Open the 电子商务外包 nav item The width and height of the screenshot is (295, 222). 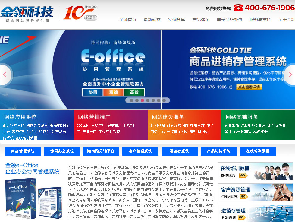point(230,20)
